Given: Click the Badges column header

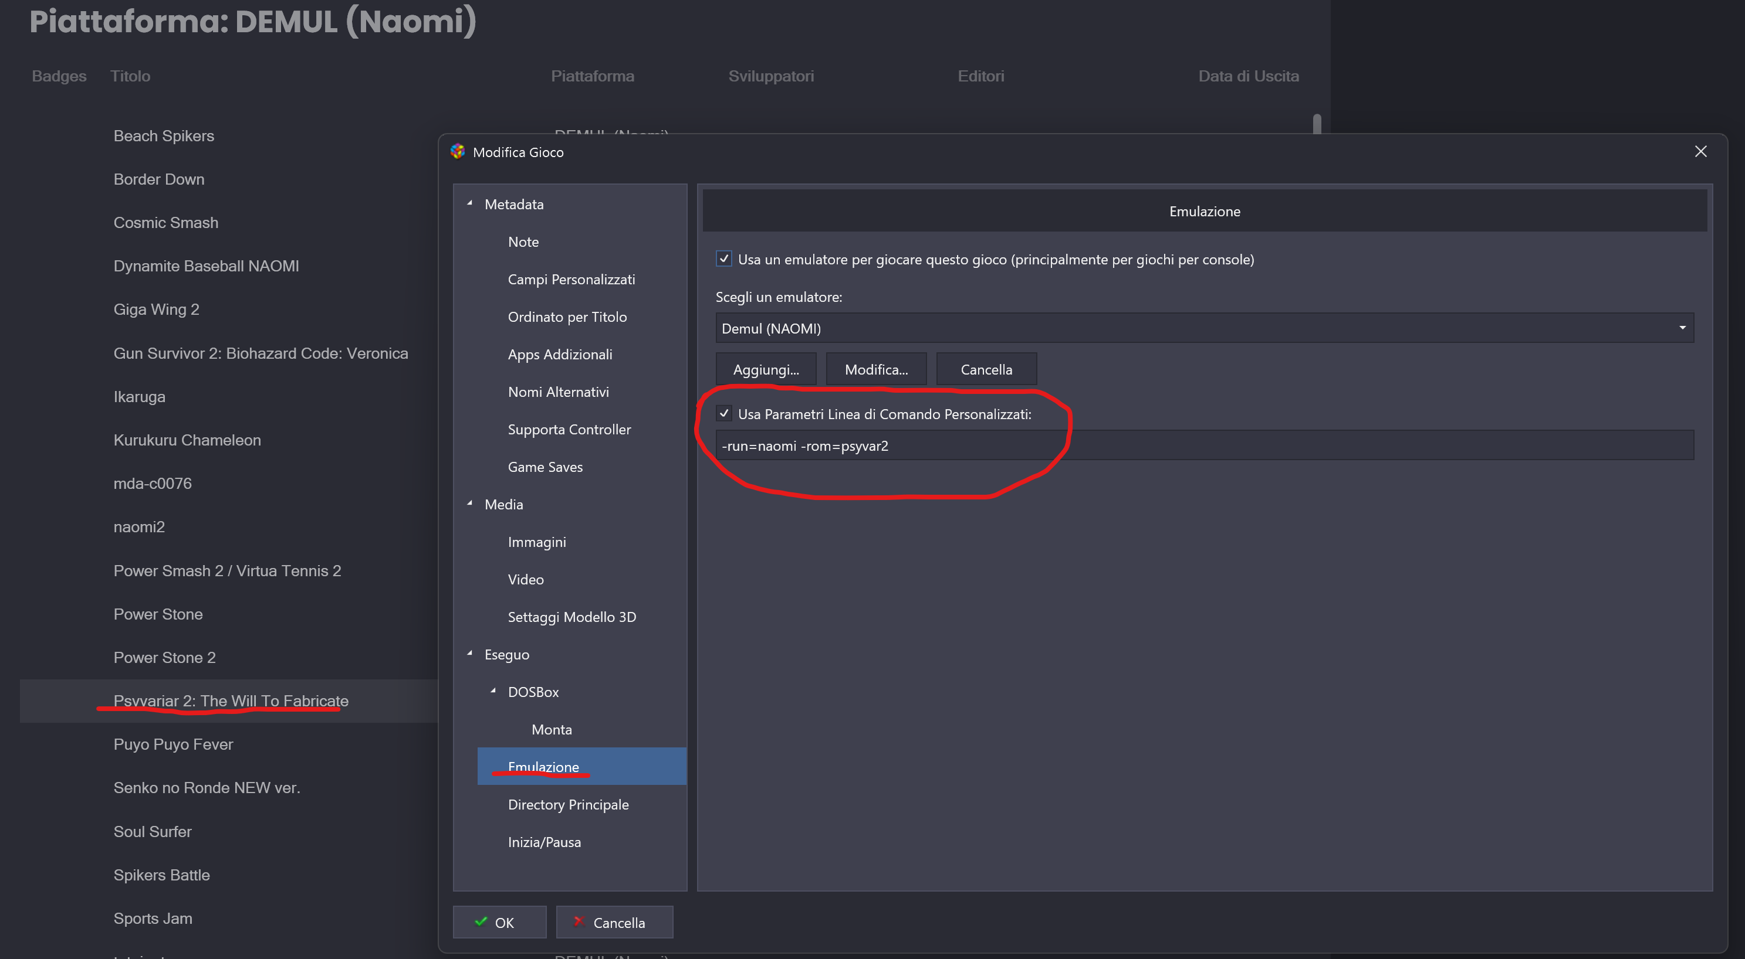Looking at the screenshot, I should [x=59, y=76].
